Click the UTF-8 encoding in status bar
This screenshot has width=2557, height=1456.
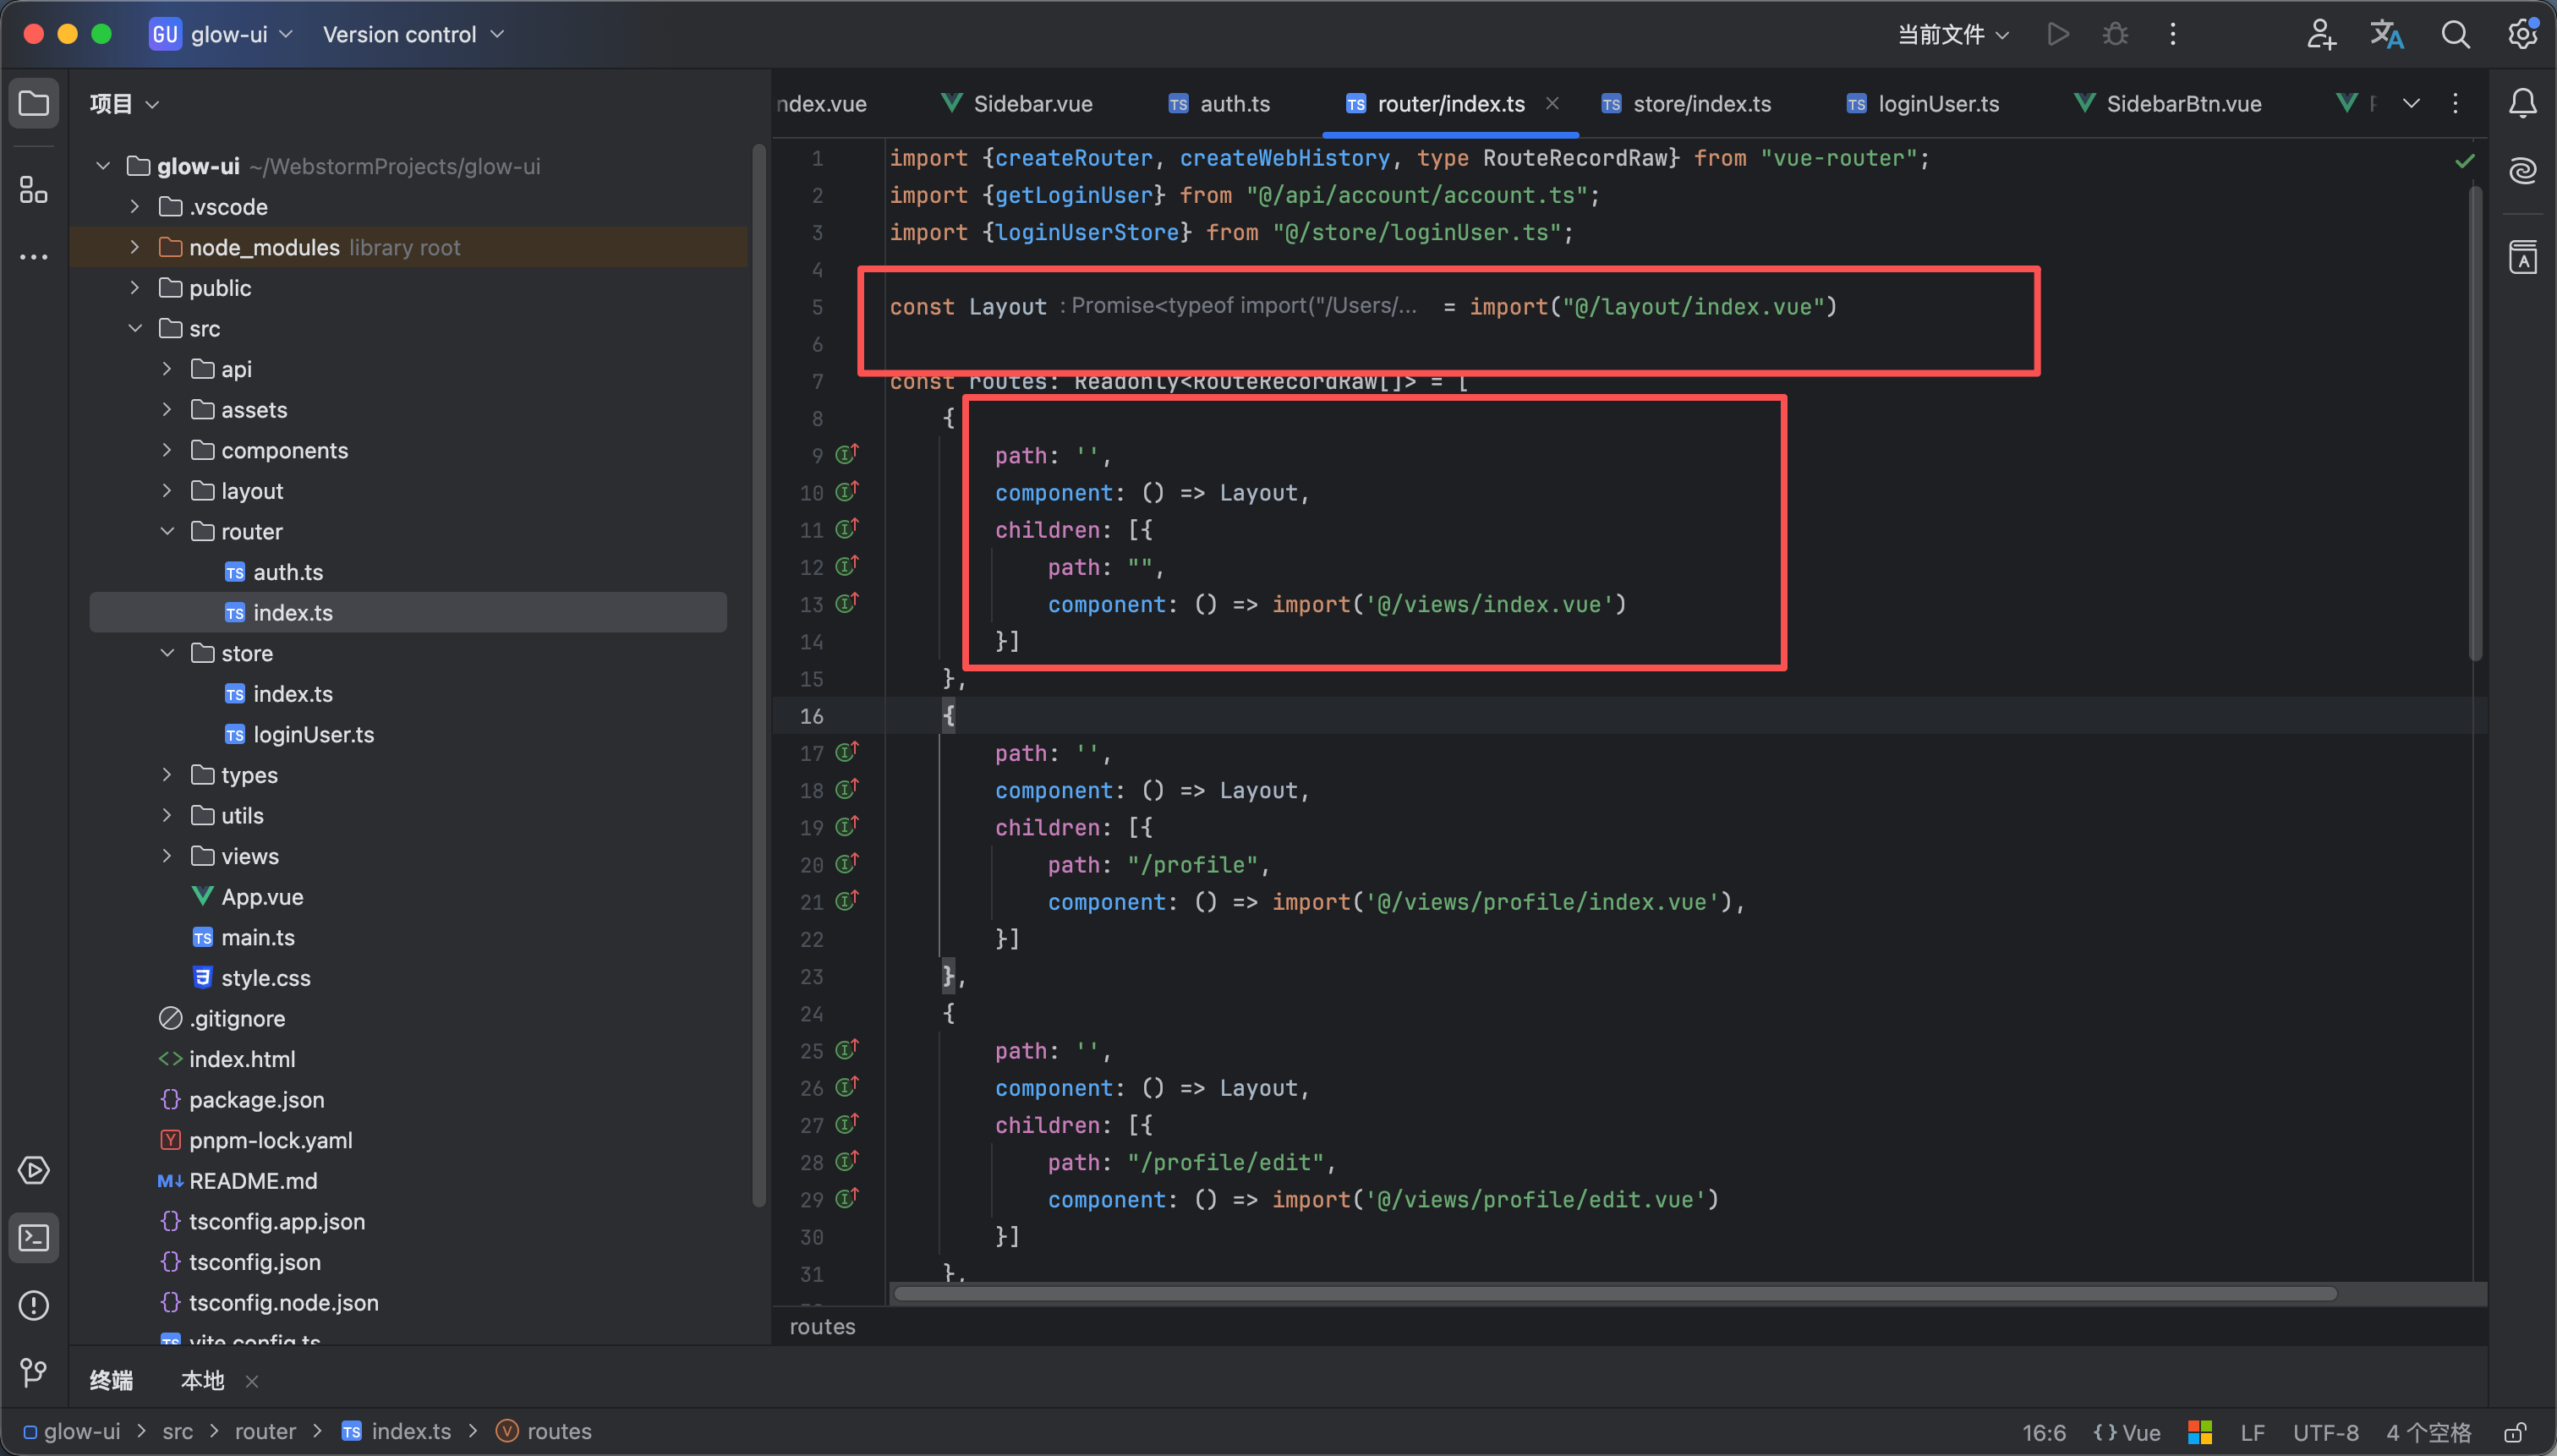point(2325,1432)
